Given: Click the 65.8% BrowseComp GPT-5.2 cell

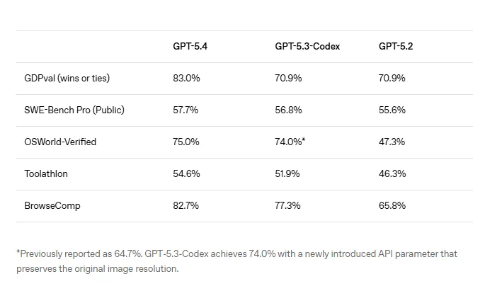Looking at the screenshot, I should [x=392, y=205].
